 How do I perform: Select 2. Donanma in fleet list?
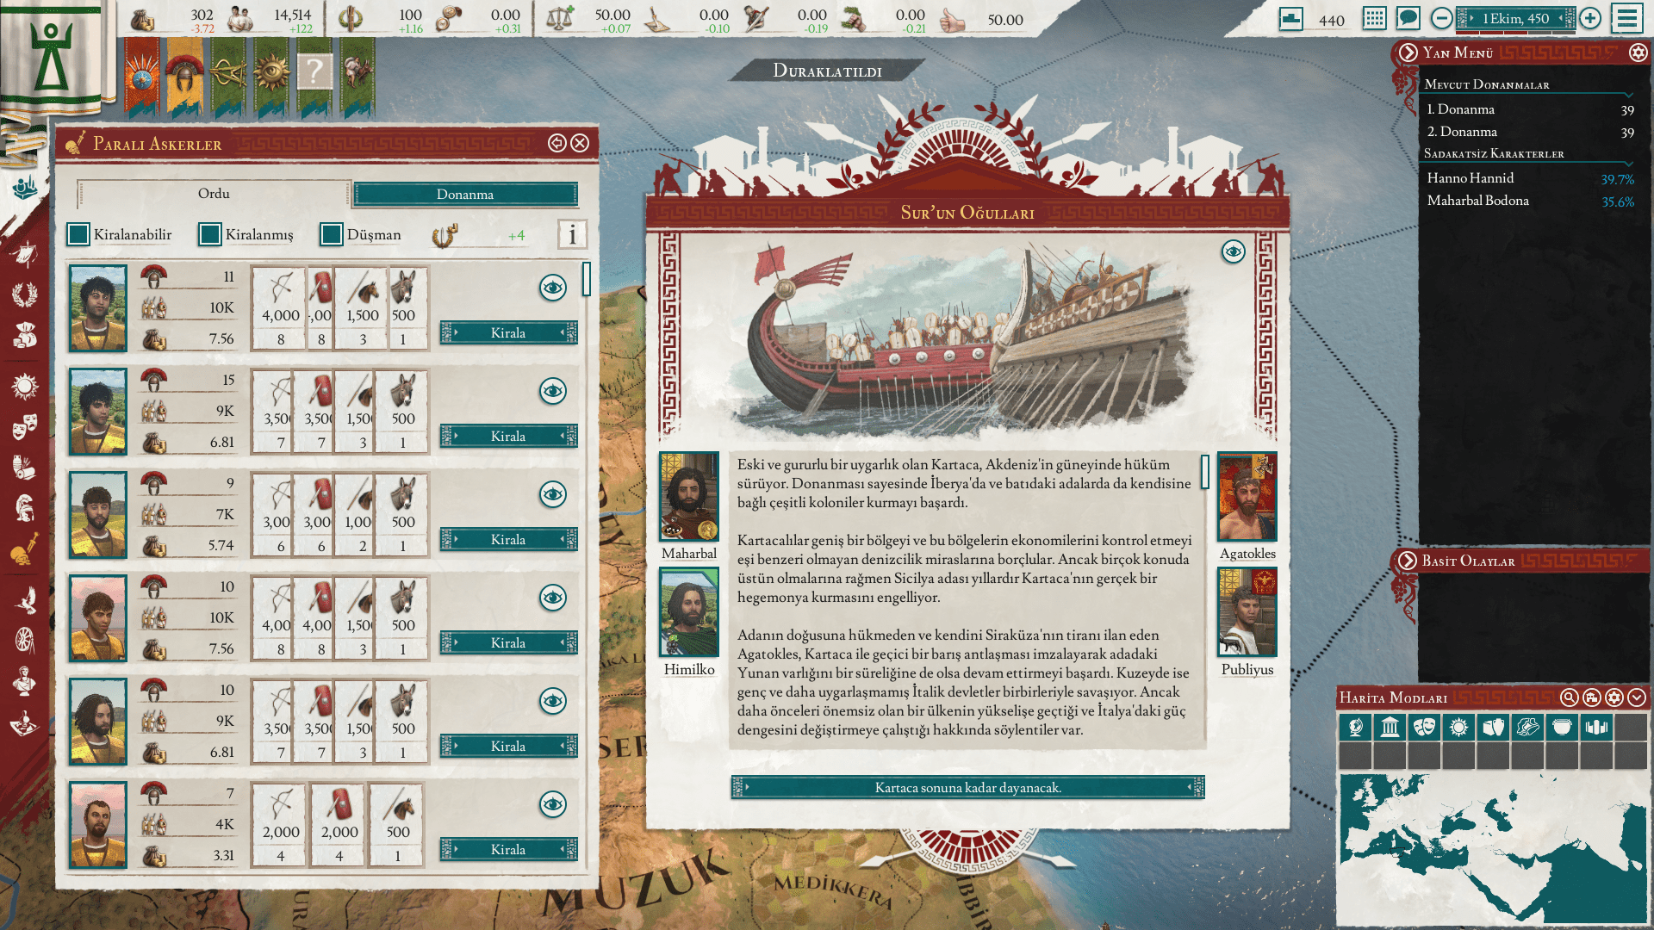pyautogui.click(x=1530, y=132)
